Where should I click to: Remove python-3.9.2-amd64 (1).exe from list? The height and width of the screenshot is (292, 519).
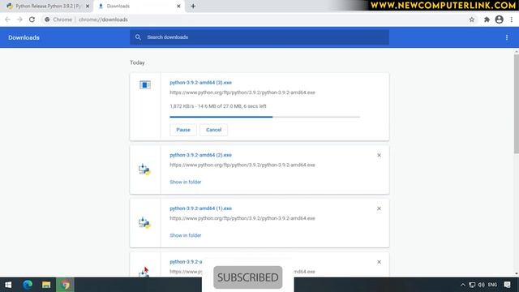379,208
